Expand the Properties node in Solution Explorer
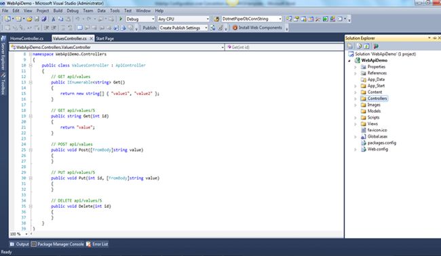The image size is (441, 256). coord(356,67)
